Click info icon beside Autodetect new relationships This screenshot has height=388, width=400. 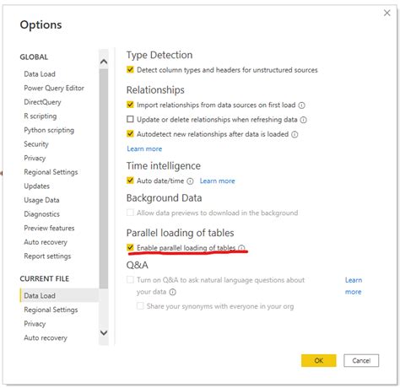(x=295, y=135)
